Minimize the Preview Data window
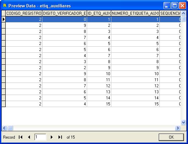 167,6
